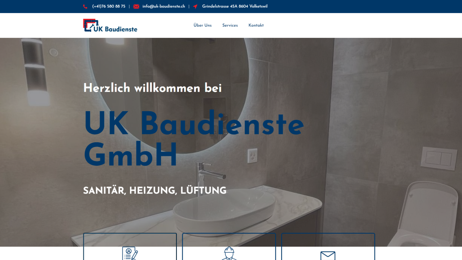The image size is (462, 260).
Task: Open email link info@uk-baudienste.ch
Action: (164, 6)
